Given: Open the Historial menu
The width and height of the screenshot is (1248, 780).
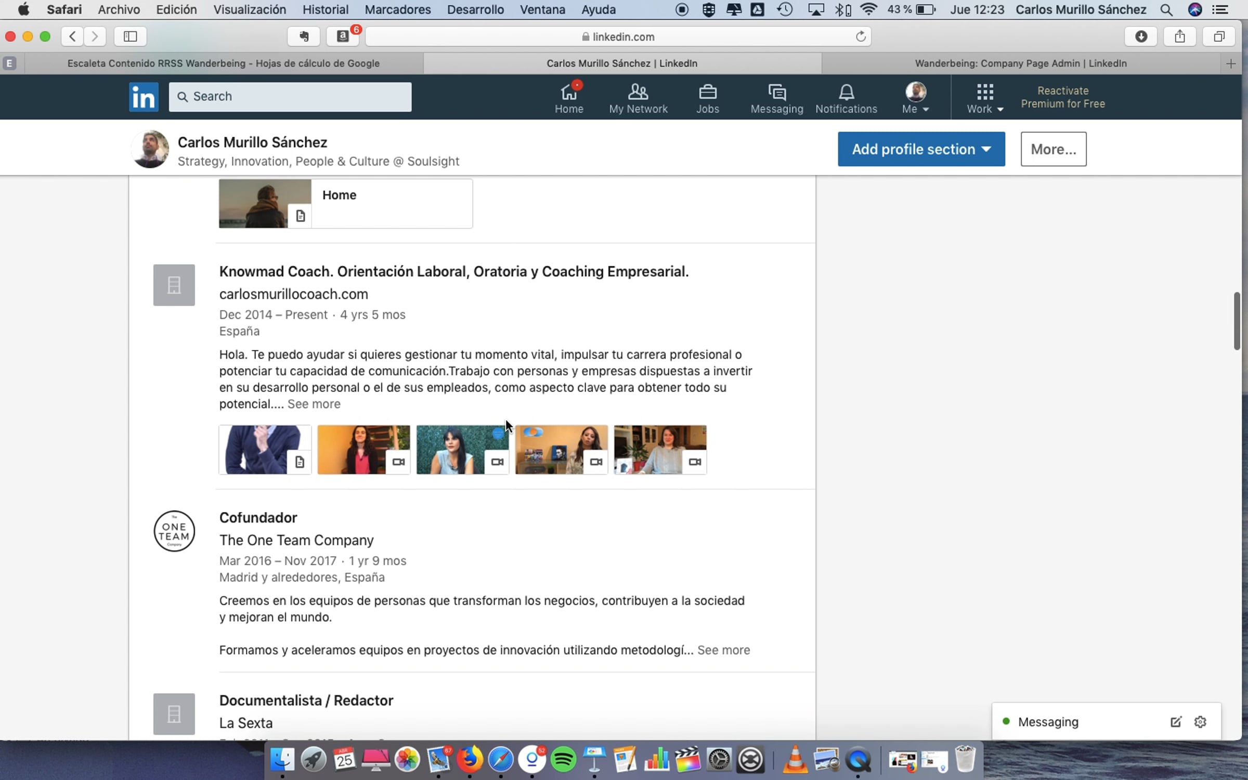Looking at the screenshot, I should [325, 9].
